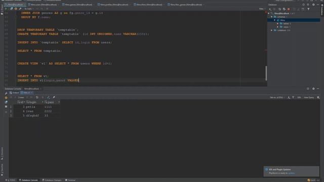
Task: Hide the console tool window
Action: click(x=318, y=88)
